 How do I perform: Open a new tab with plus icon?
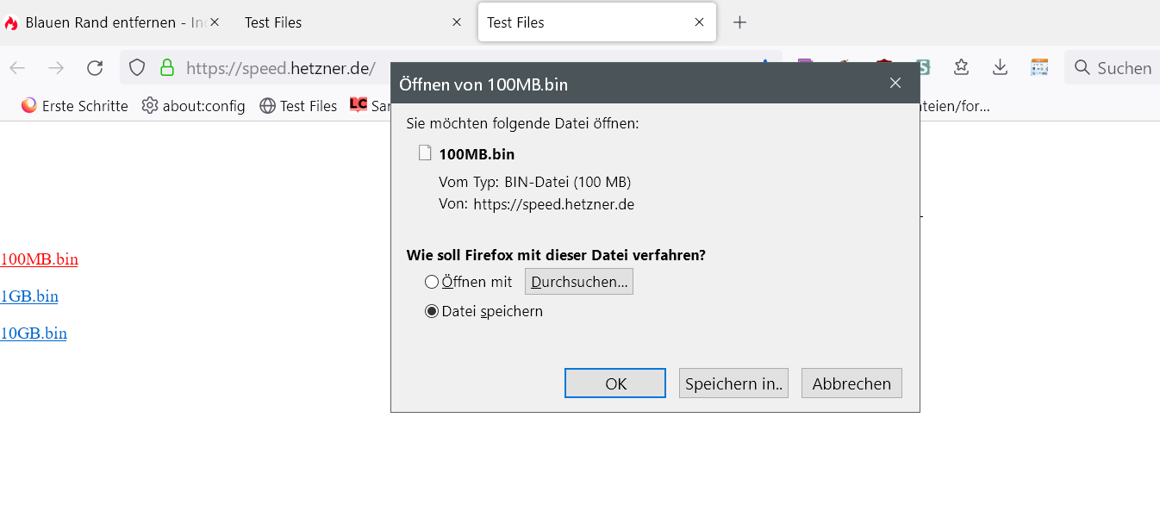tap(739, 22)
